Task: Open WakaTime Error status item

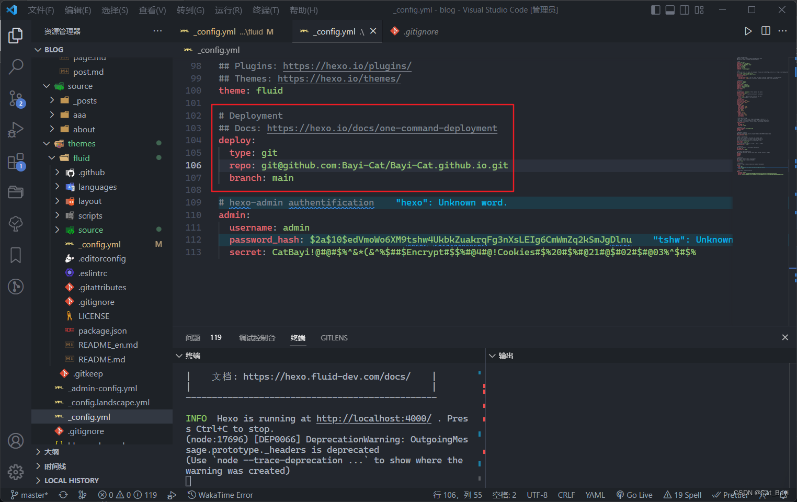Action: (x=220, y=495)
